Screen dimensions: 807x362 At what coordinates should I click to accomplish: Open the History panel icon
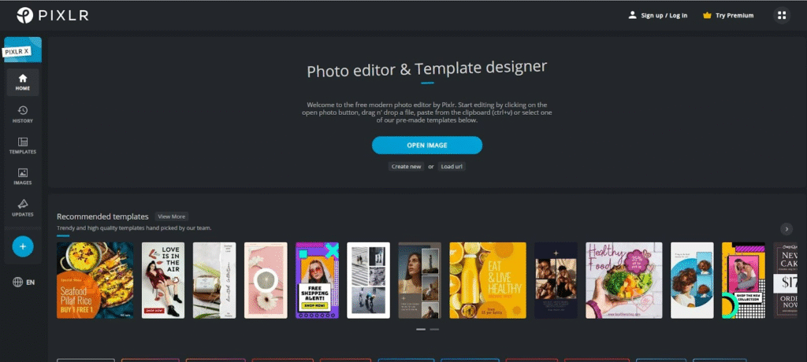[x=23, y=114]
